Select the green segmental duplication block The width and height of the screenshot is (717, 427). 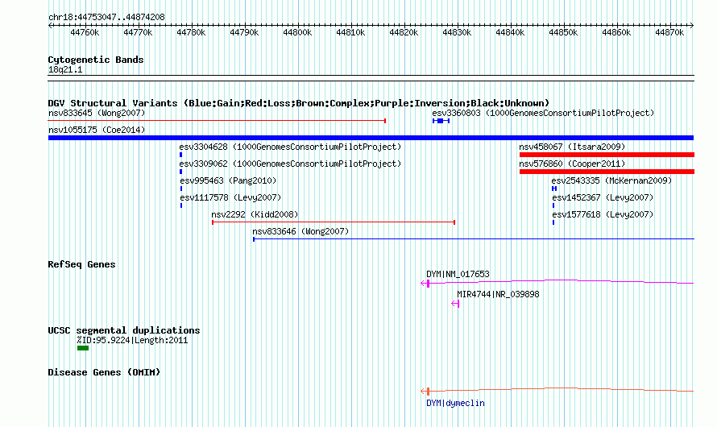pos(83,348)
